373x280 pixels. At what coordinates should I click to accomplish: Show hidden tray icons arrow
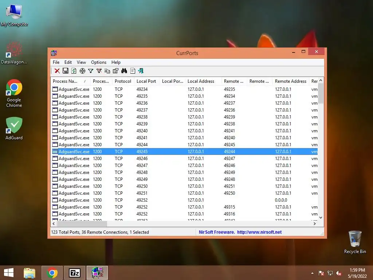(312, 273)
